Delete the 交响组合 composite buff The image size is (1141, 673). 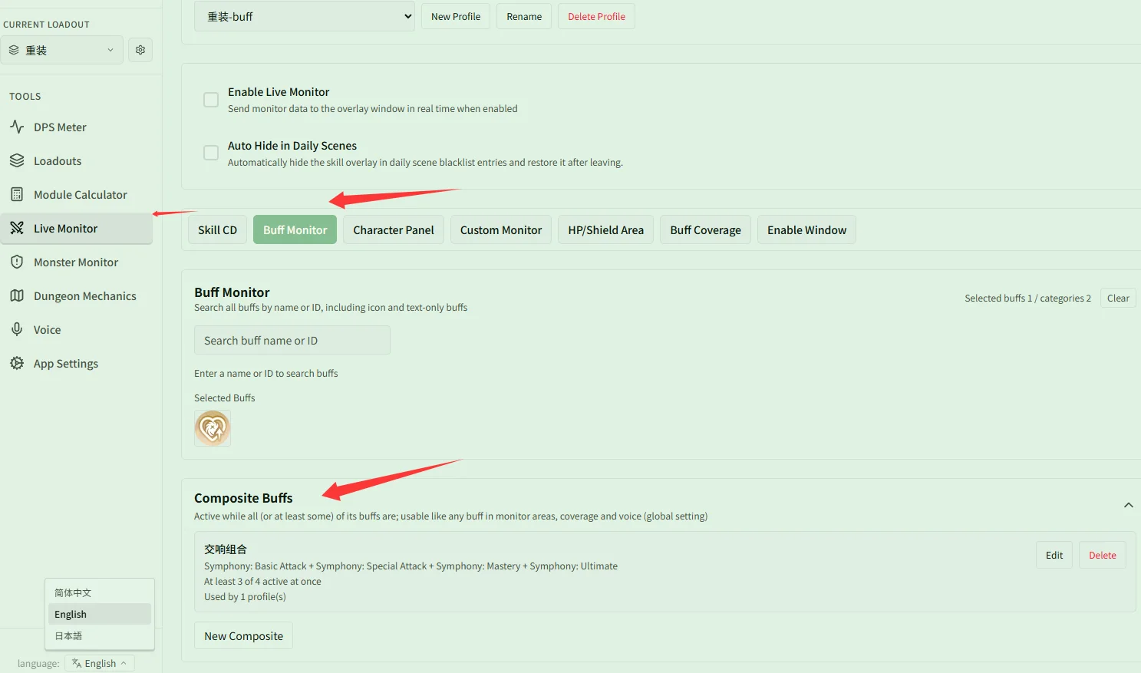[1102, 555]
